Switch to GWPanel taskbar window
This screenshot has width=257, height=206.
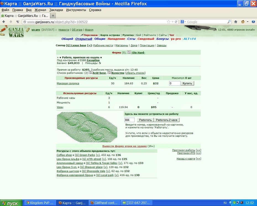(104, 203)
